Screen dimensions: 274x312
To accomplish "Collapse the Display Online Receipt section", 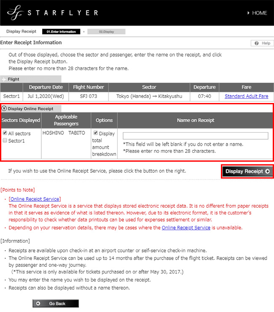I will [4, 109].
